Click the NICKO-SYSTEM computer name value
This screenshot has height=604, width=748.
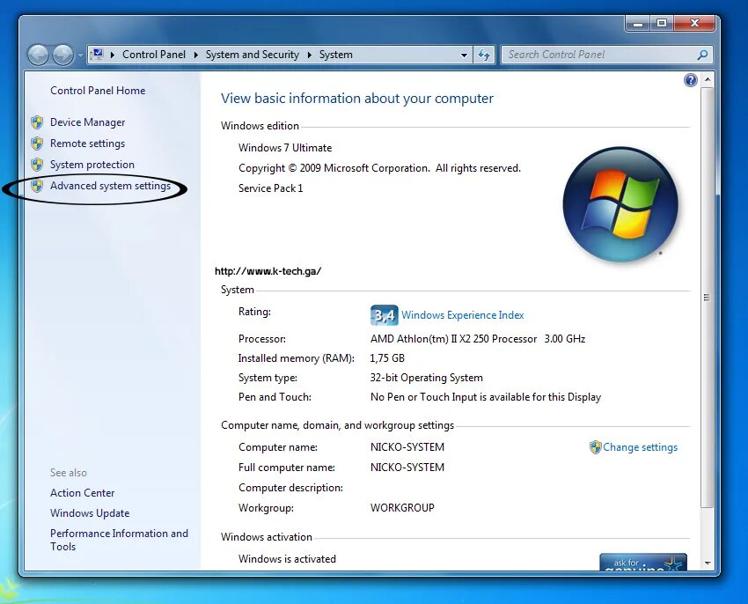[407, 447]
